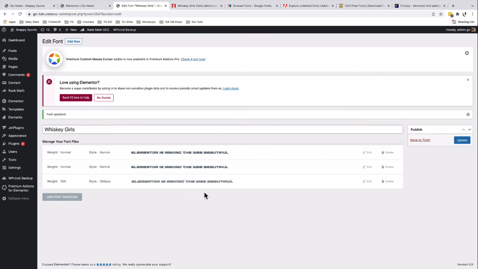This screenshot has height=269, width=478.
Task: Visit Snappy Sports site from admin bar
Action: [x=23, y=30]
